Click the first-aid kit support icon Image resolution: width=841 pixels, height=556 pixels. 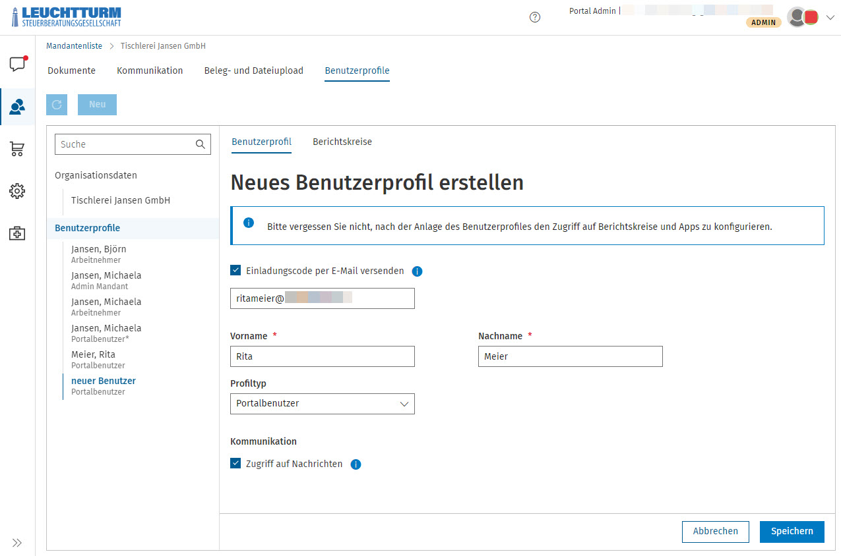click(17, 233)
